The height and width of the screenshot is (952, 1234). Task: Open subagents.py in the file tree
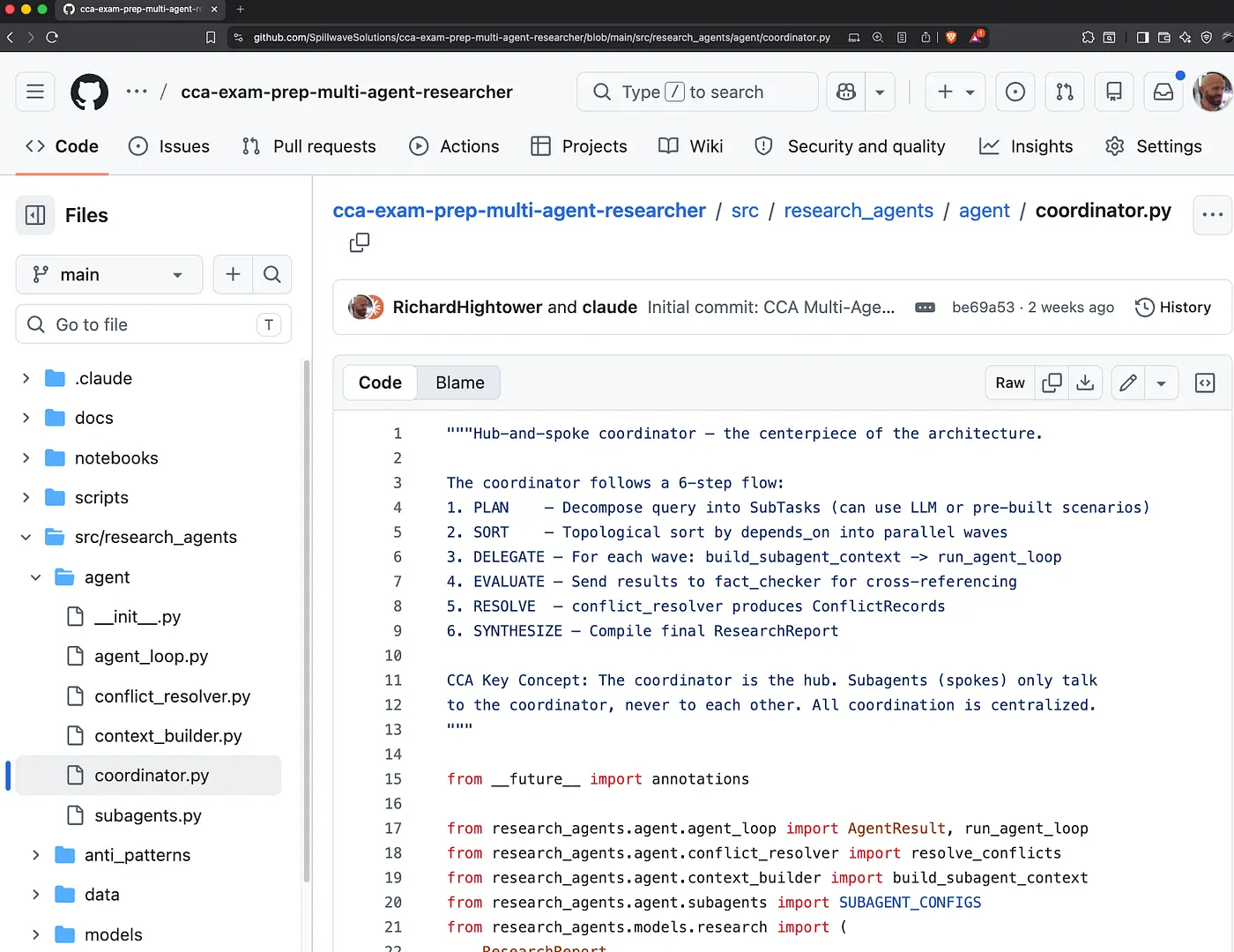pos(148,815)
